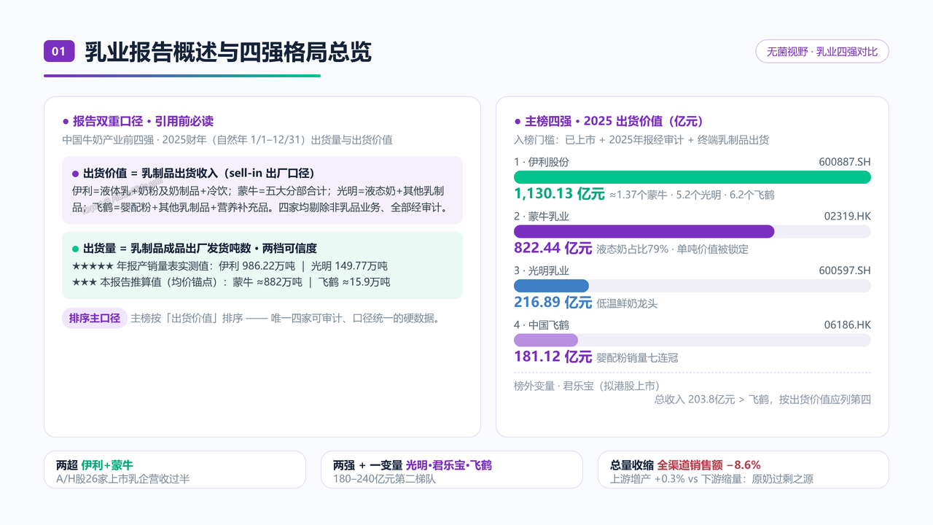
Task: Click the 2 · 蒙牛乳业 label
Action: 542,216
